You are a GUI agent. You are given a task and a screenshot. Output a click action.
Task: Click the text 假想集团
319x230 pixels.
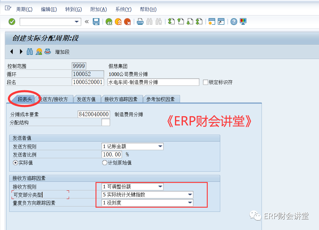[118, 66]
